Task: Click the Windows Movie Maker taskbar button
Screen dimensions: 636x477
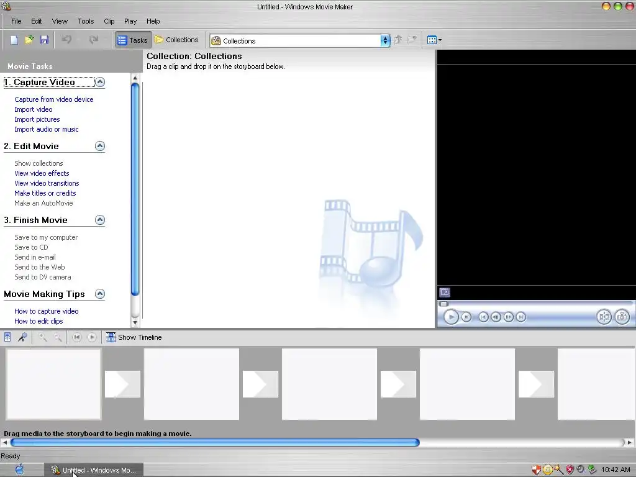Action: click(x=93, y=470)
